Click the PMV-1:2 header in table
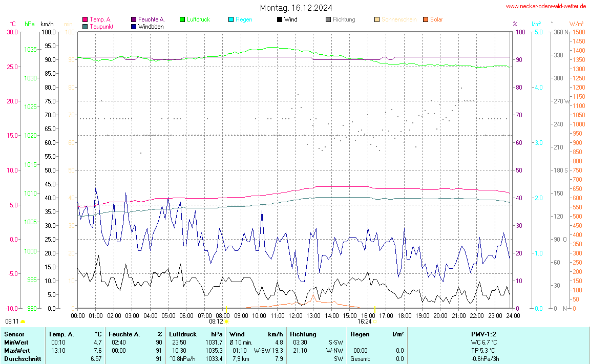590x364 pixels. point(484,334)
